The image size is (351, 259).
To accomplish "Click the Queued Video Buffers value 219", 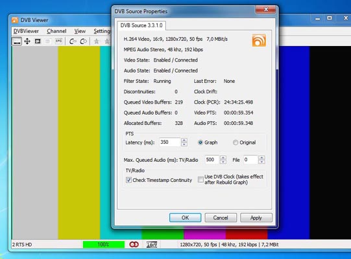I will tap(178, 102).
